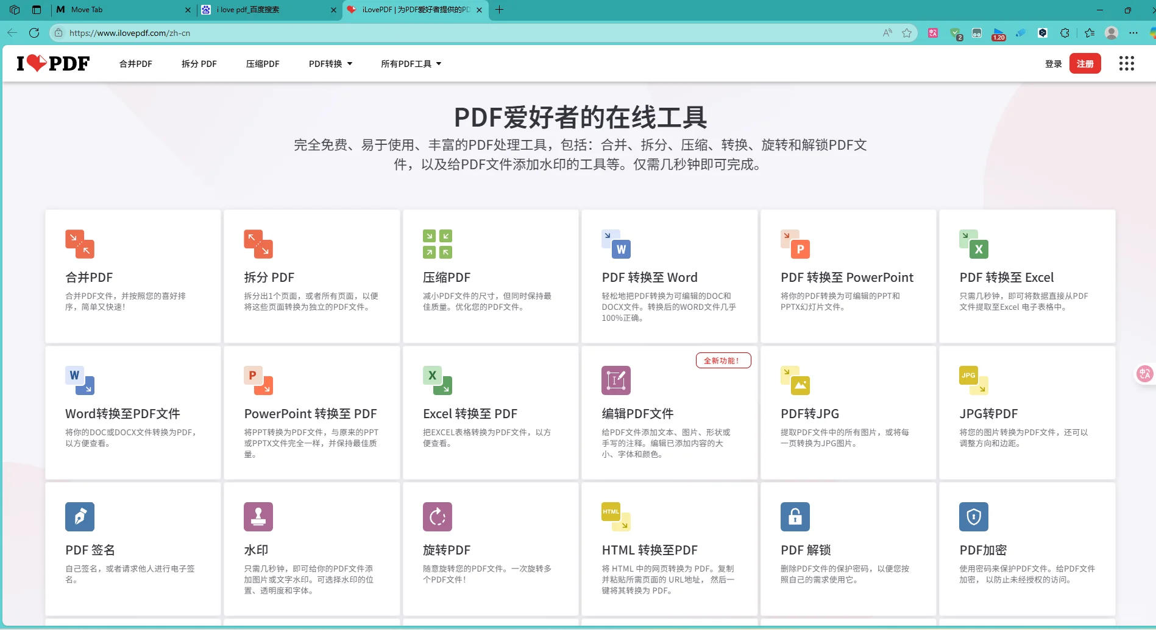Open the PDF signature (PDF 签名) icon
1156x630 pixels.
click(80, 517)
